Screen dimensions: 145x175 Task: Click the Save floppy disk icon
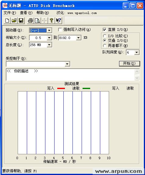21,20
